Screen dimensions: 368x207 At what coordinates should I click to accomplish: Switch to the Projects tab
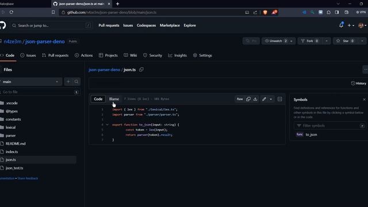coord(108,55)
